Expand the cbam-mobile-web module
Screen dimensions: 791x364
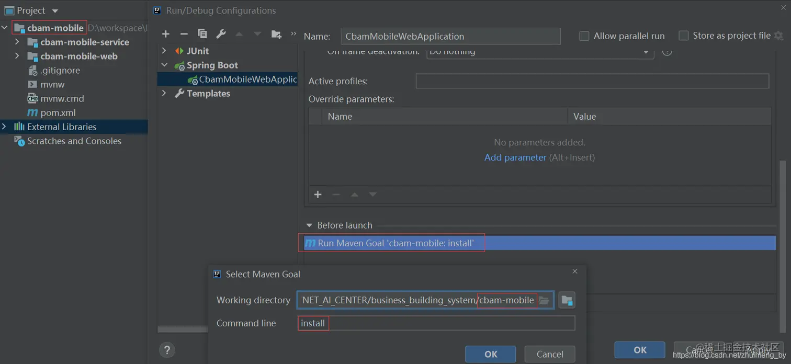17,56
